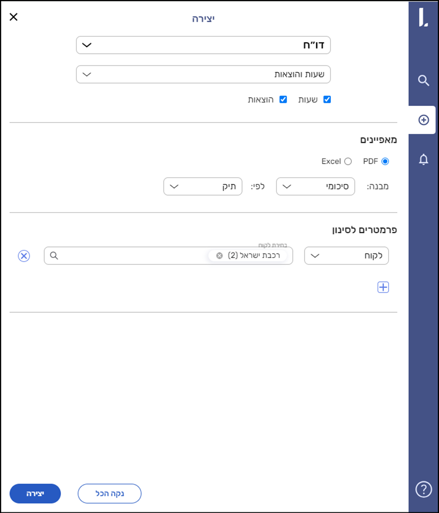Open the דו"ח type dropdown

pyautogui.click(x=203, y=45)
